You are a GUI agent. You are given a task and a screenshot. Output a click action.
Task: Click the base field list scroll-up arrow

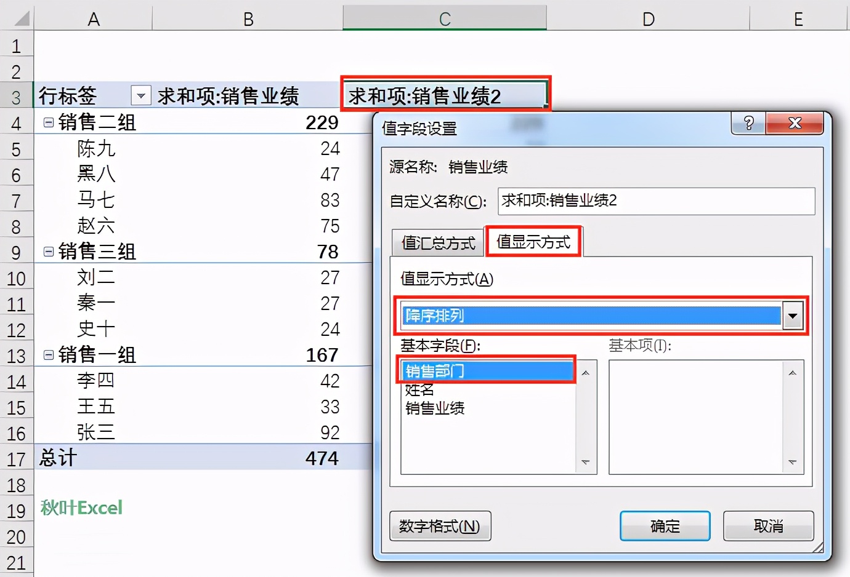[585, 373]
